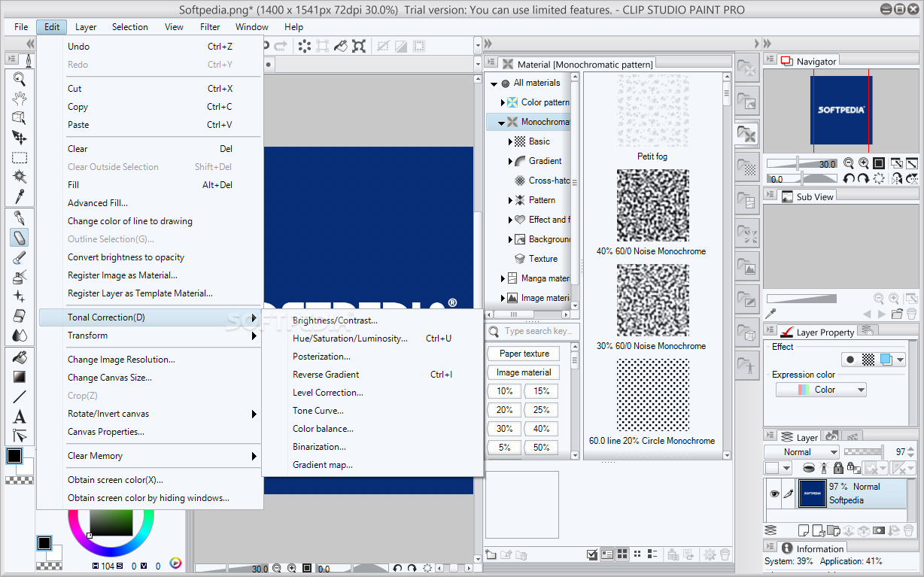Adjust layer opacity slider at 97
The width and height of the screenshot is (924, 577).
(863, 452)
